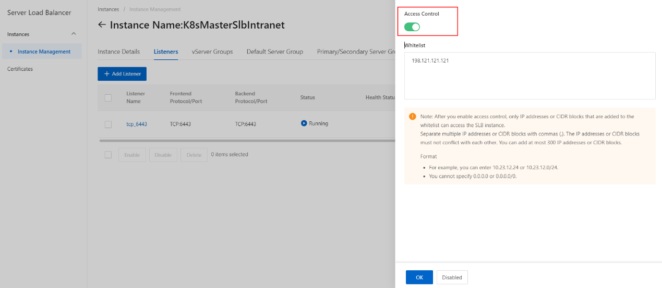
Task: Open the vServer Groups tab
Action: coord(212,52)
